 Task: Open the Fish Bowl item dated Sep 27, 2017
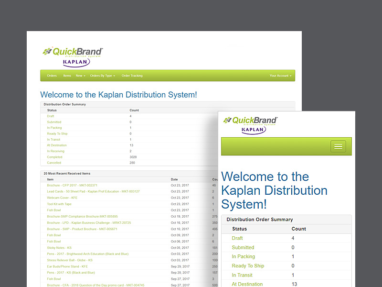[x=54, y=279]
